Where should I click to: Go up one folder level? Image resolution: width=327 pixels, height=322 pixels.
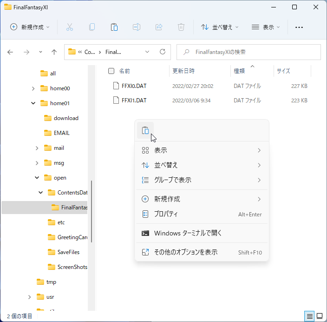[54, 52]
